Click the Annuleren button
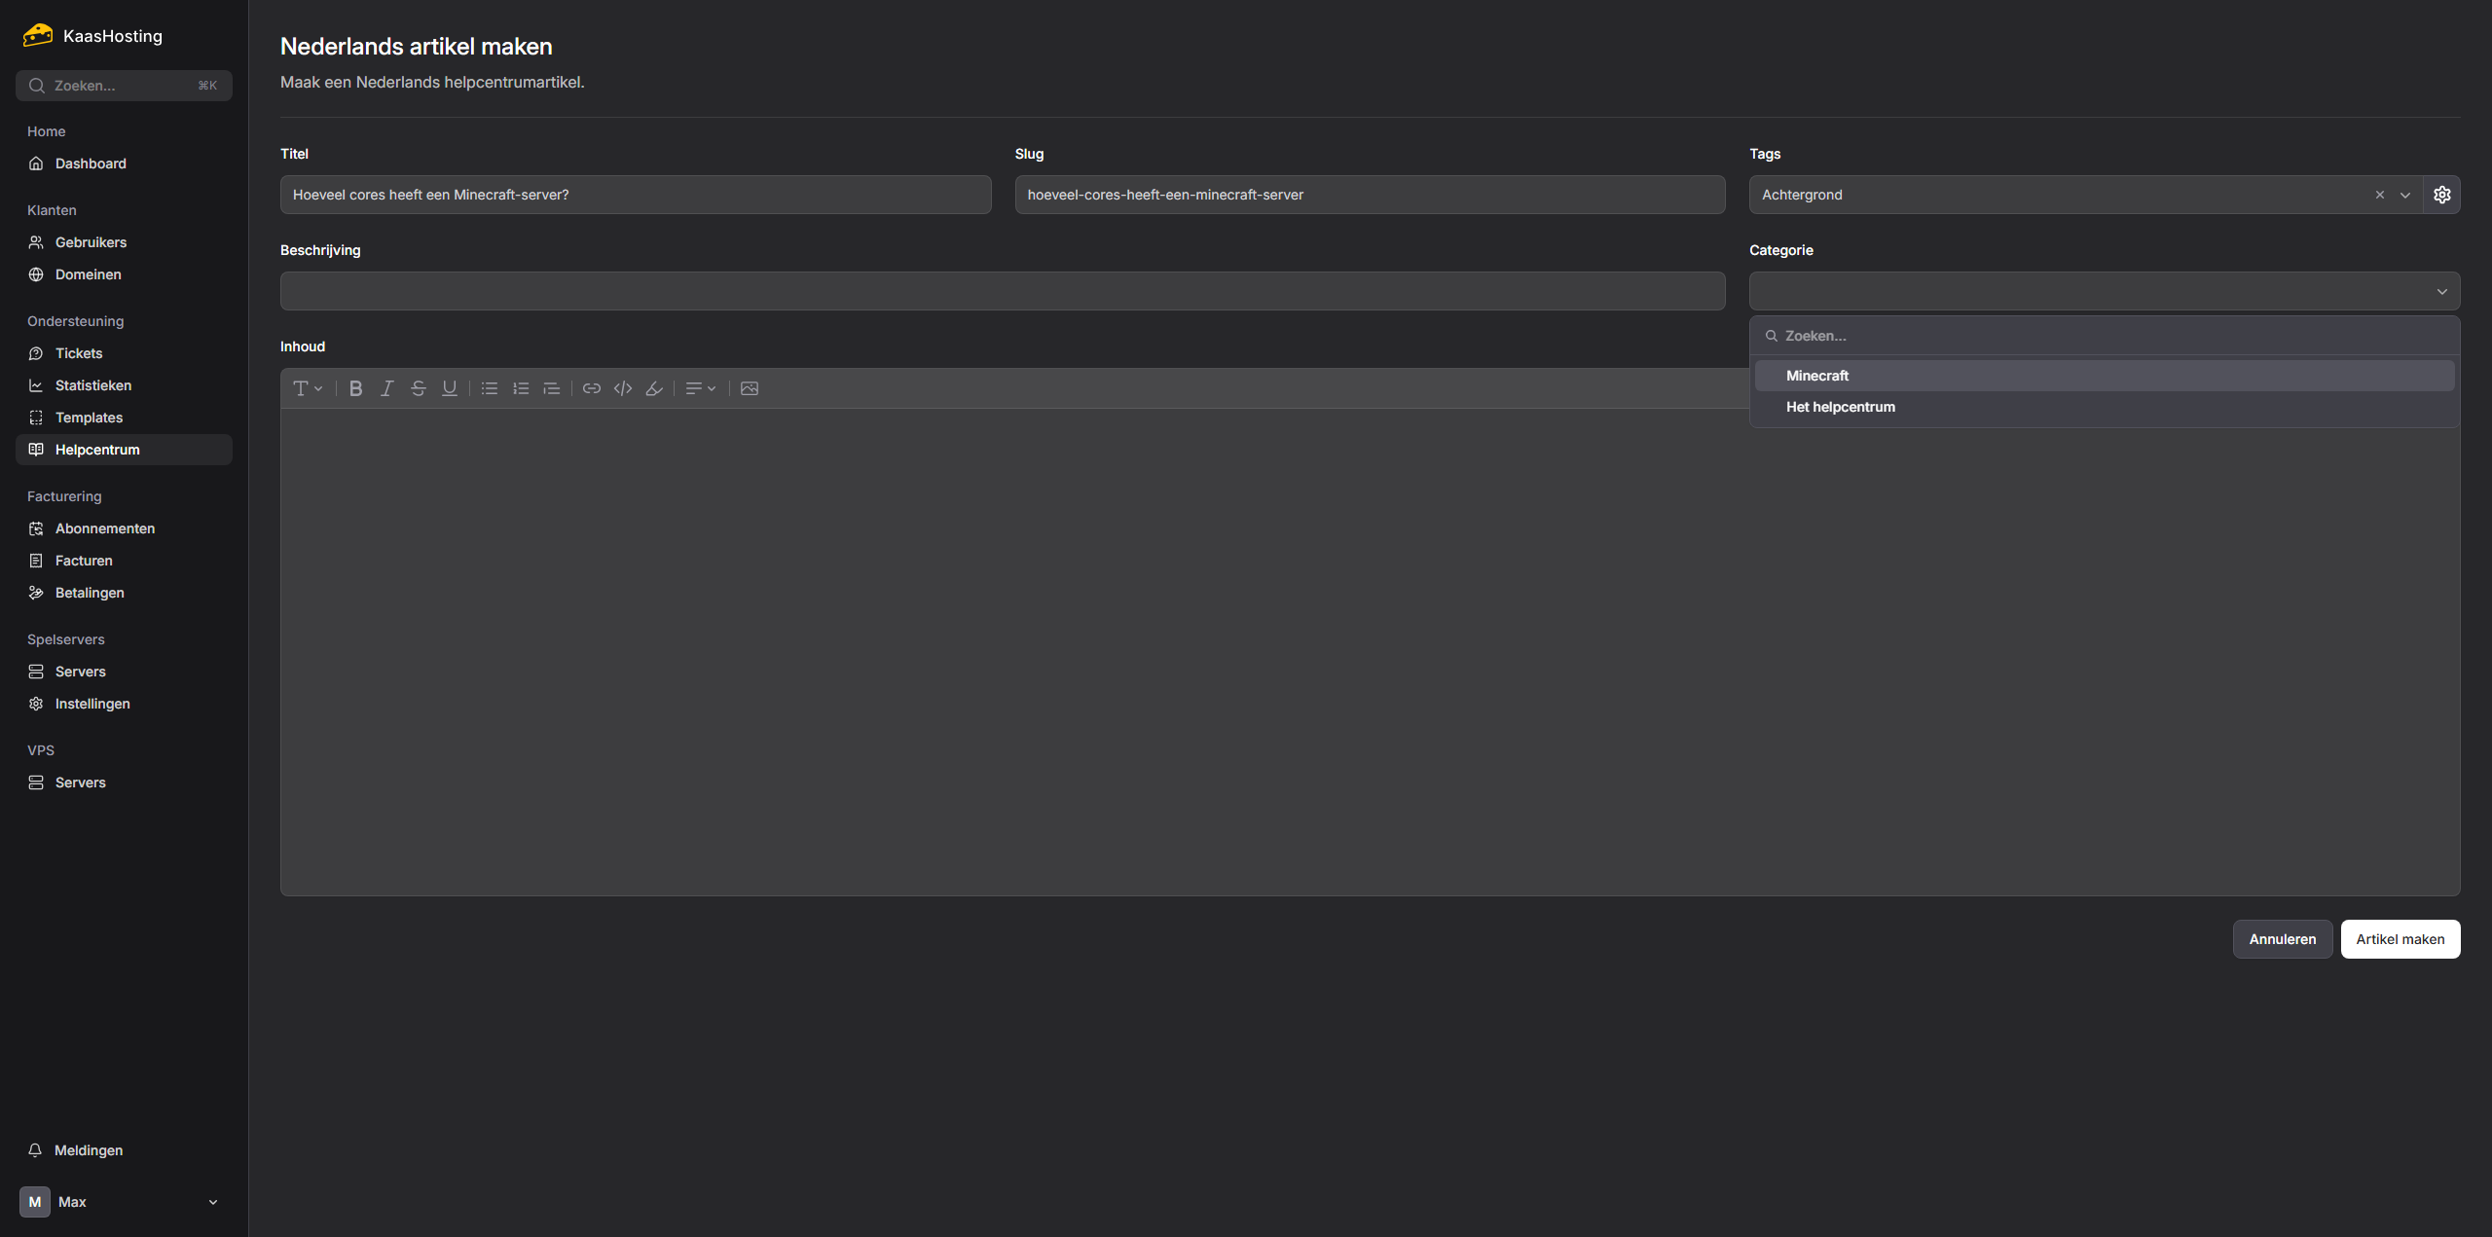This screenshot has width=2492, height=1237. pyautogui.click(x=2282, y=939)
